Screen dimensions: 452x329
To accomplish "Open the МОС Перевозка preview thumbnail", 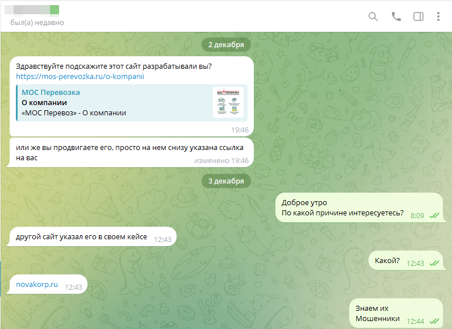I will pyautogui.click(x=228, y=102).
